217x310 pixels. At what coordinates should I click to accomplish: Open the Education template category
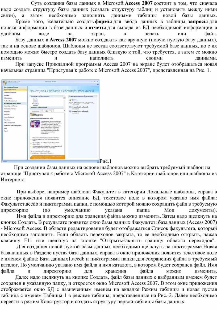pos(7,114)
